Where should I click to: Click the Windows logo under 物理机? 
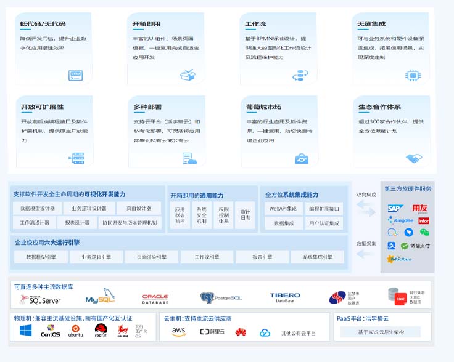25,331
